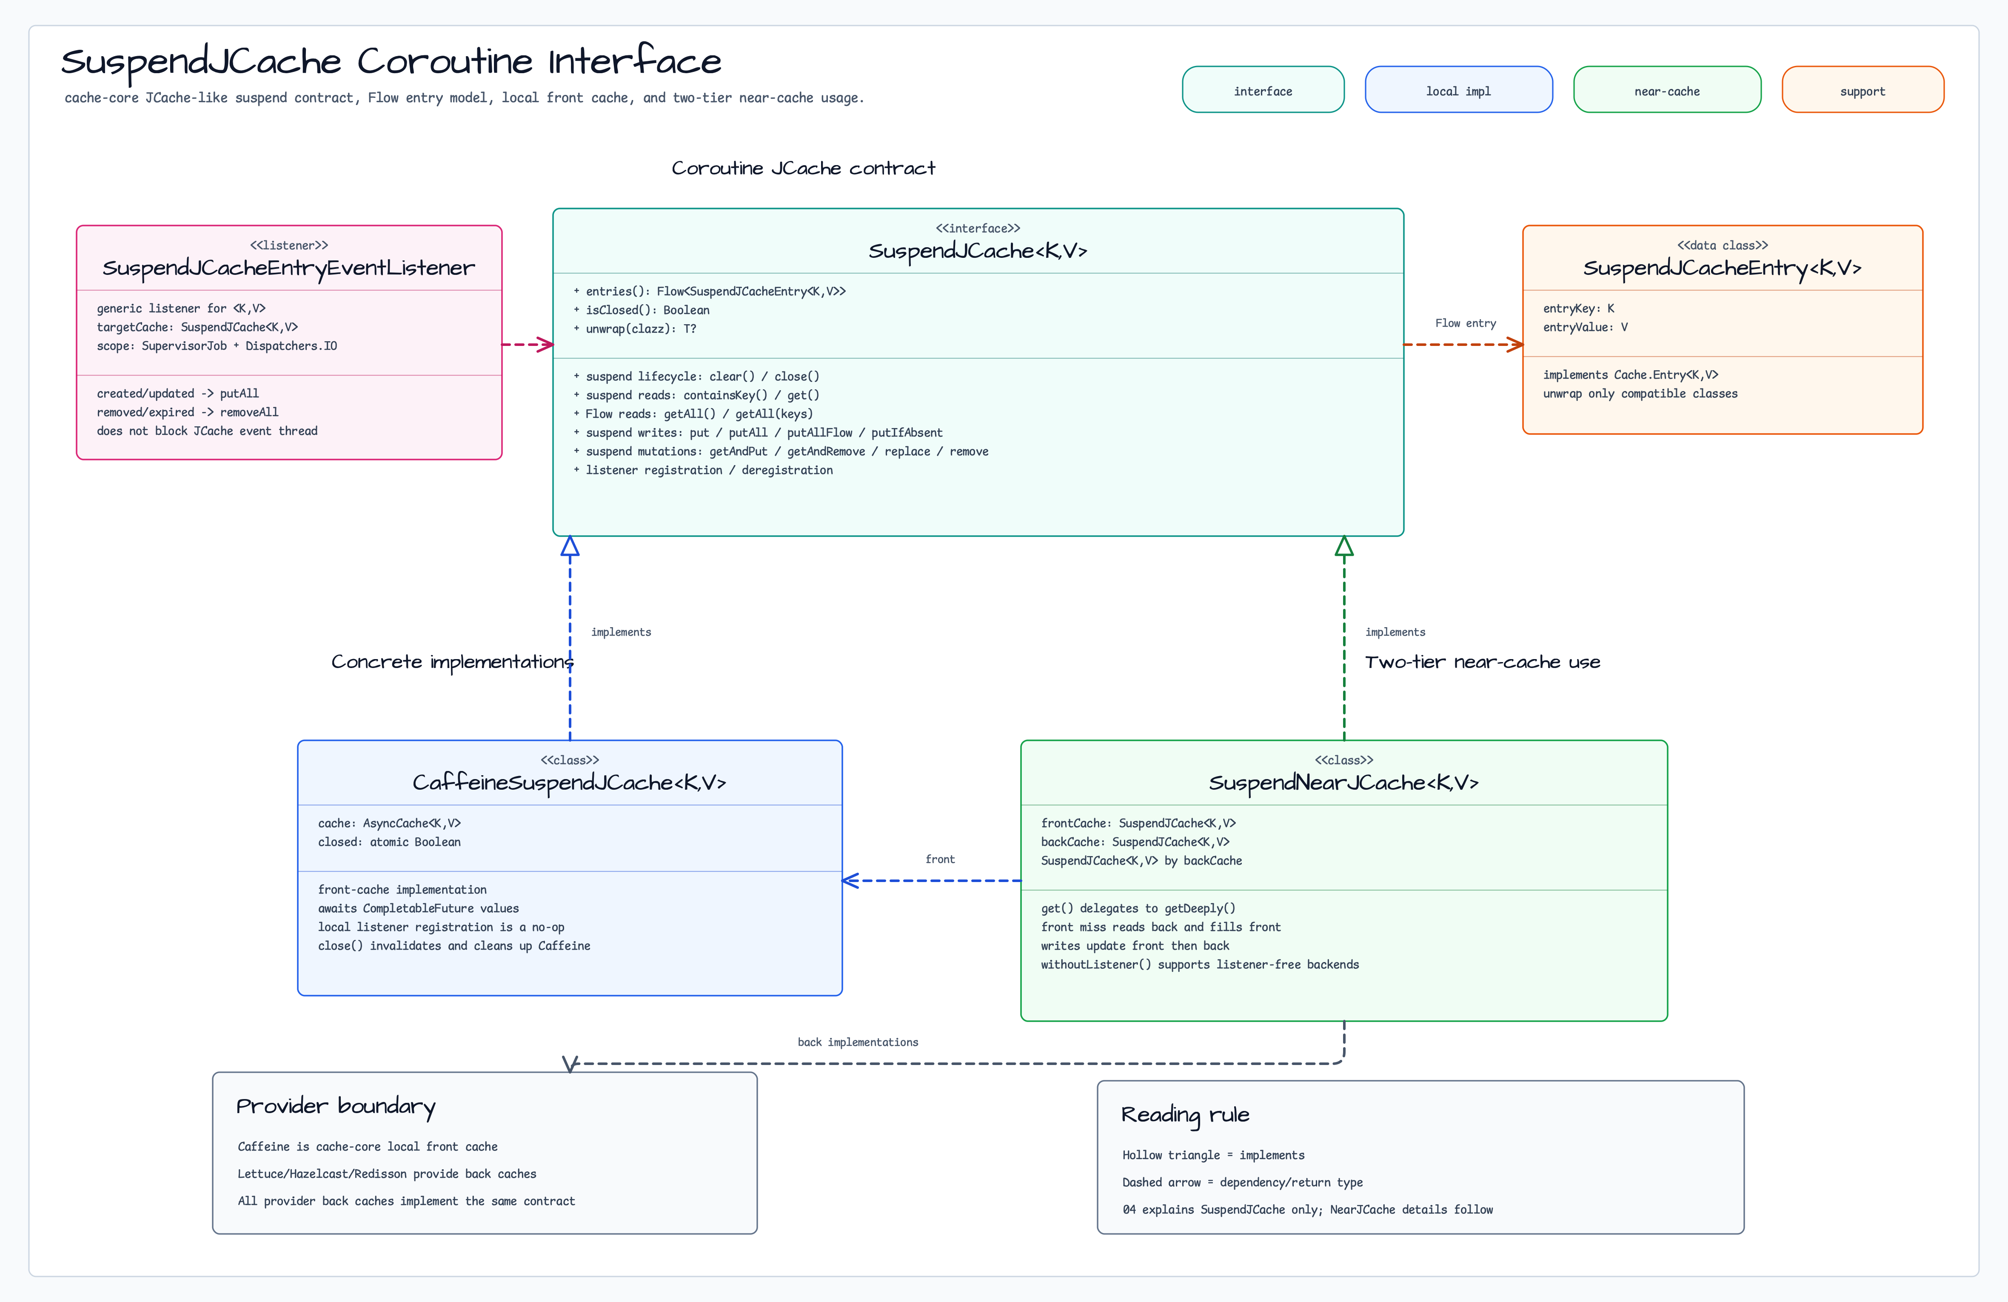Select the SuspendJCacheEntryEventListener class name

288,268
